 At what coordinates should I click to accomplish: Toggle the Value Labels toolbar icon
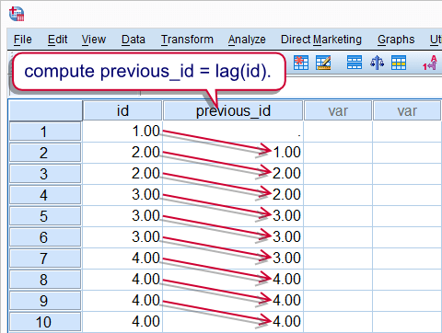click(430, 63)
